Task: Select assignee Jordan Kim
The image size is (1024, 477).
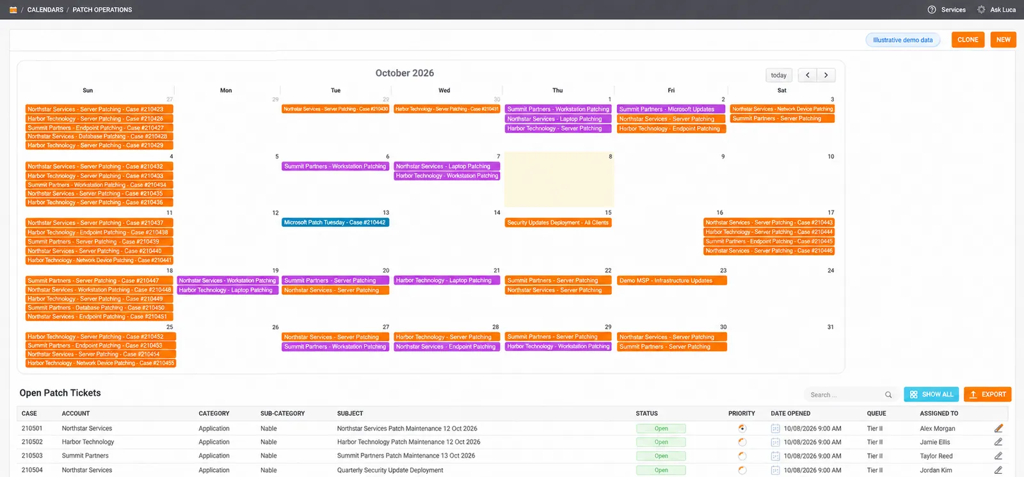Action: click(x=936, y=470)
